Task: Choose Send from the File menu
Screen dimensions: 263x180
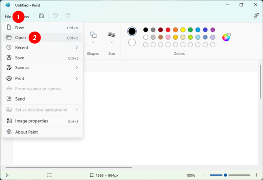Action: (43, 99)
